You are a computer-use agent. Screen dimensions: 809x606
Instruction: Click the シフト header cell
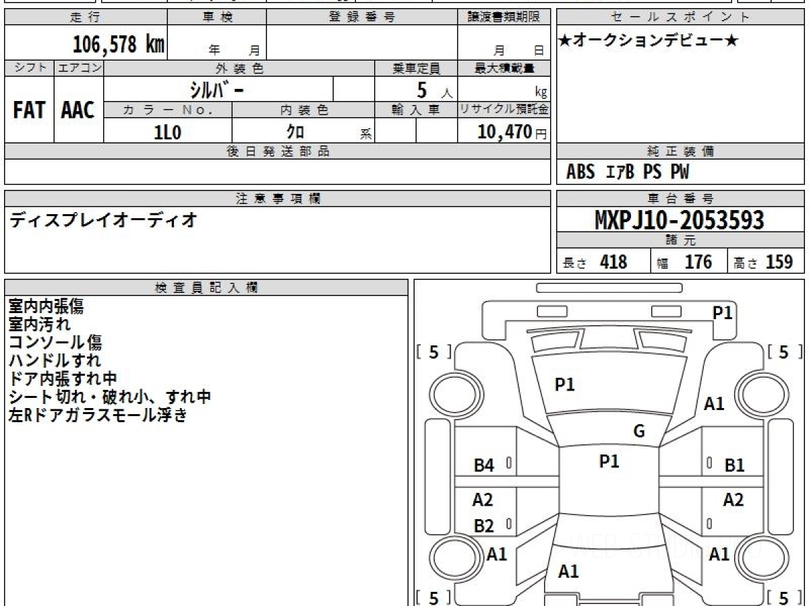click(x=29, y=68)
